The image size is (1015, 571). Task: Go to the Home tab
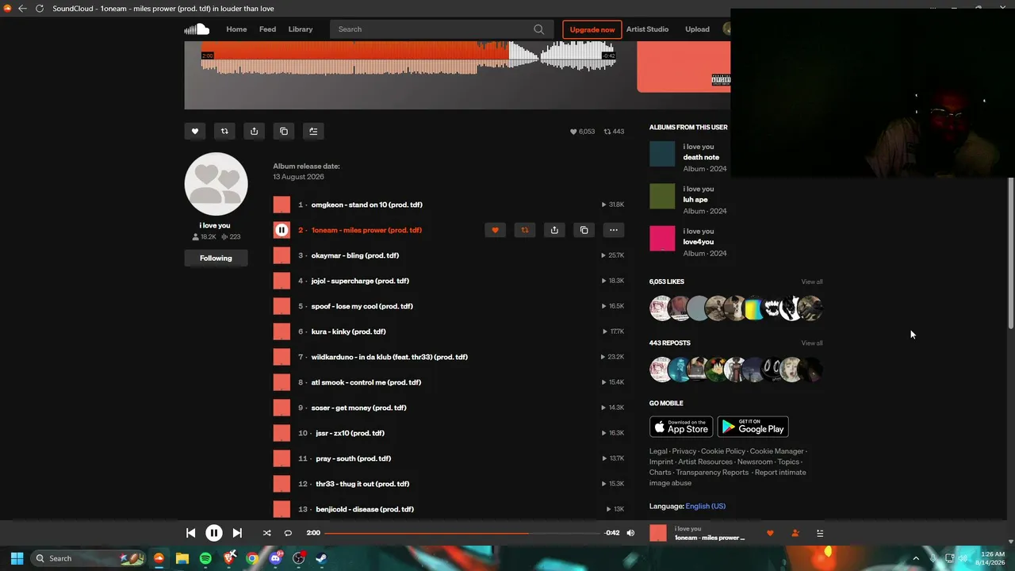point(236,29)
